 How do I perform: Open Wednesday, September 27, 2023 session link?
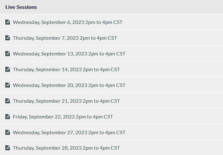(x=69, y=132)
